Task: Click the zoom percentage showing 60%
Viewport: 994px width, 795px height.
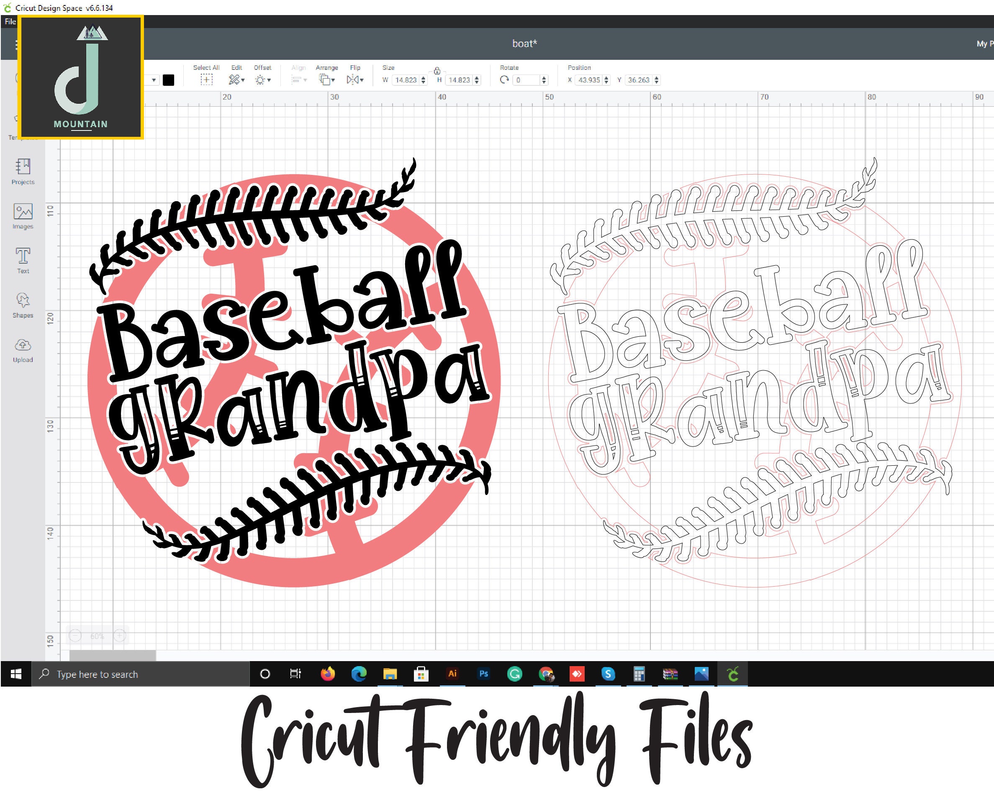Action: click(x=97, y=635)
